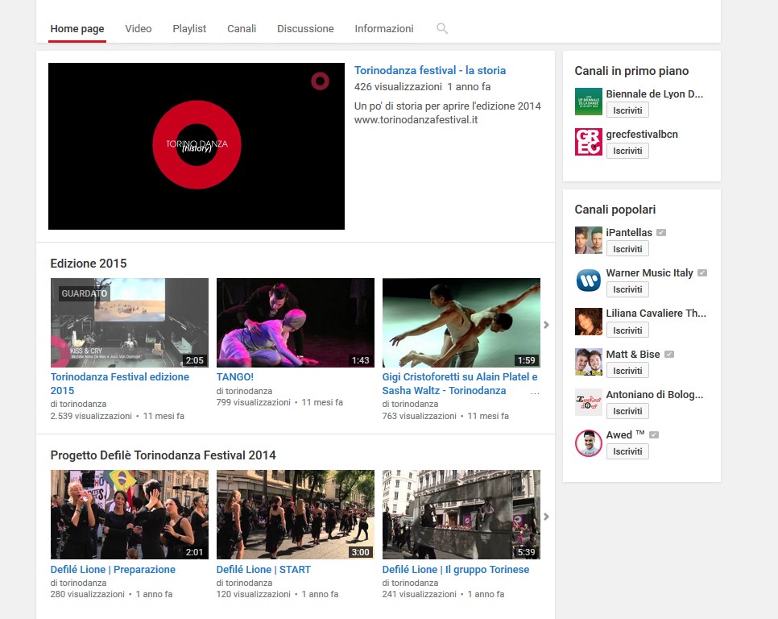Open the TANGO! video title

pos(235,376)
